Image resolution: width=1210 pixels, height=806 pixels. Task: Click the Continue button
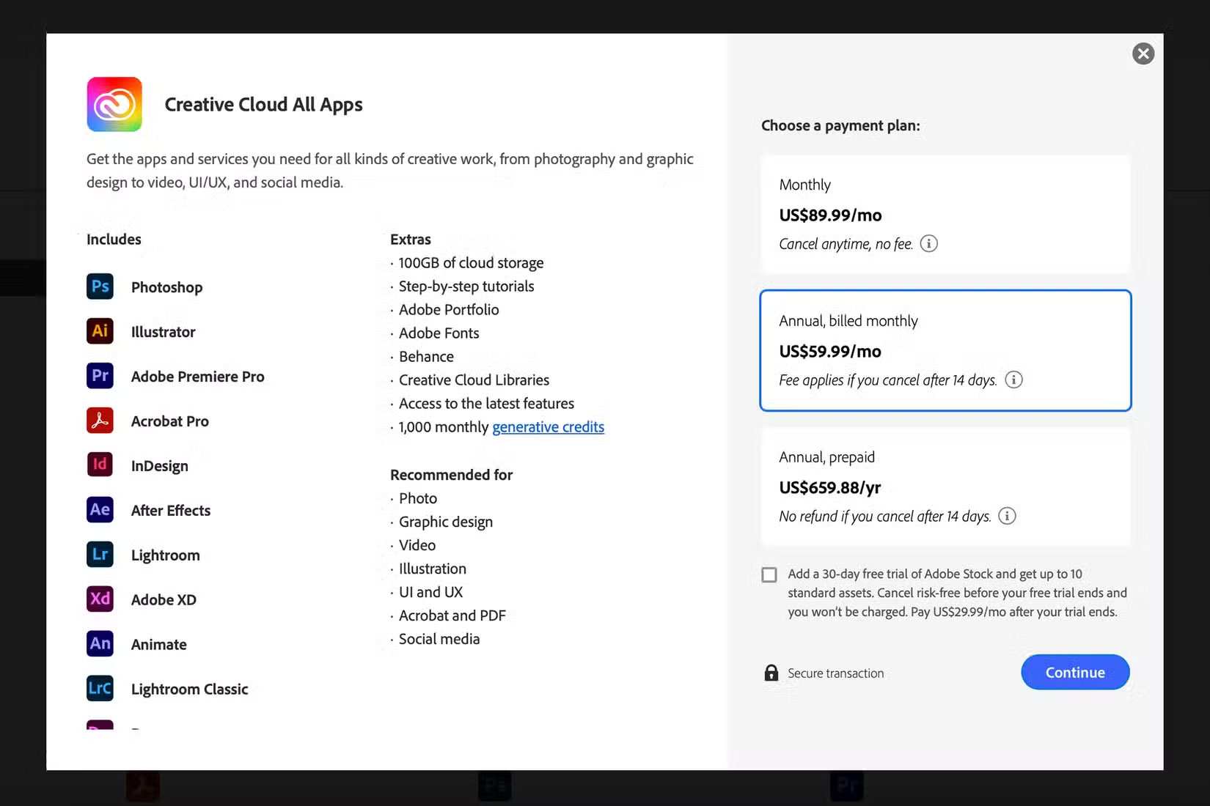click(1074, 672)
